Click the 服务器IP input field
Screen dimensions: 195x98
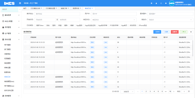pyautogui.click(x=170, y=14)
